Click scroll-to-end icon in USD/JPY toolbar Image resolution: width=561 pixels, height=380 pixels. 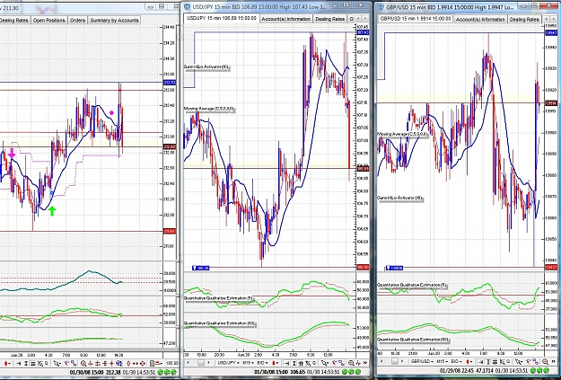(x=286, y=363)
